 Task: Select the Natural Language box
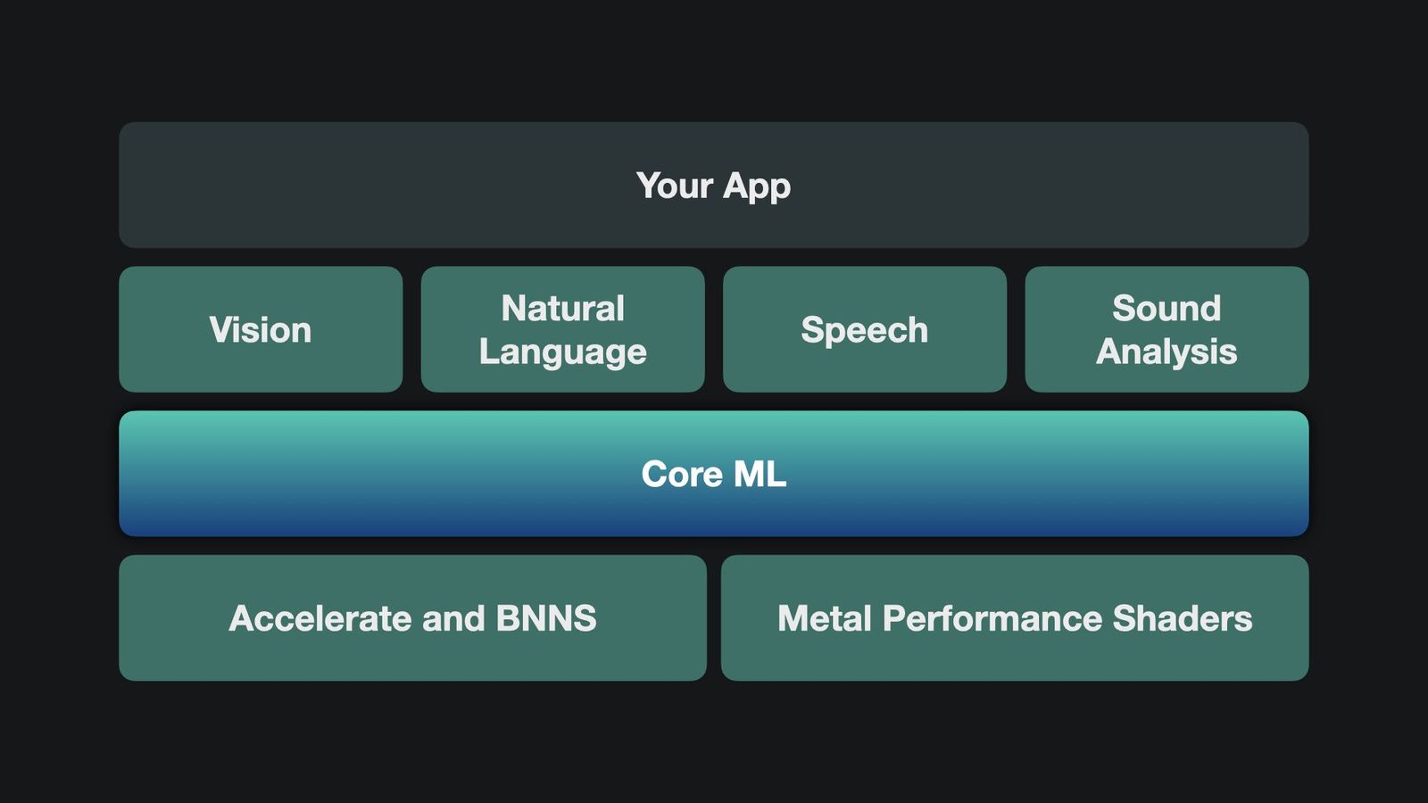562,329
